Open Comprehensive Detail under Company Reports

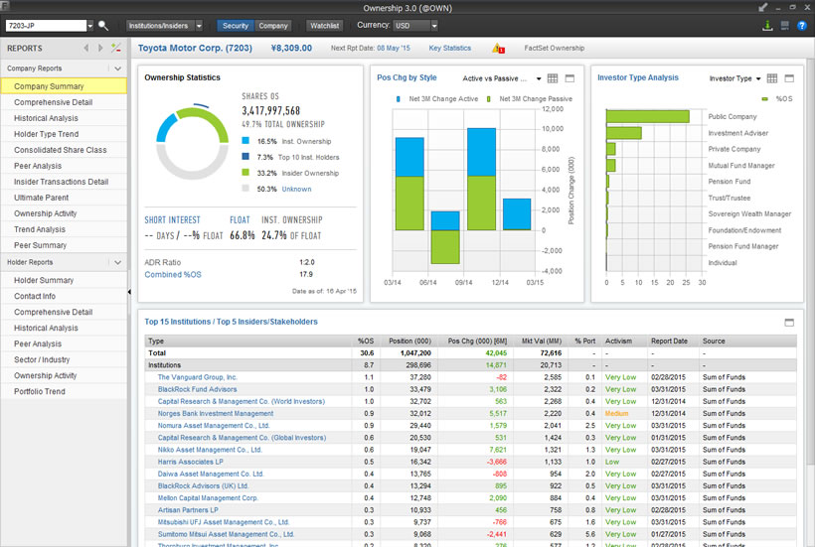(64, 102)
